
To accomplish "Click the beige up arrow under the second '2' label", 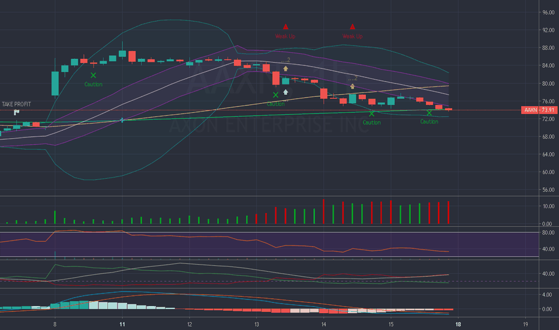I will click(353, 86).
